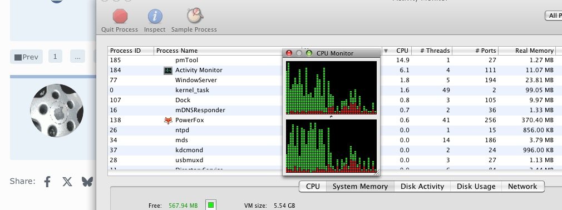
Task: Click the 567.94 MB free value
Action: pyautogui.click(x=183, y=206)
